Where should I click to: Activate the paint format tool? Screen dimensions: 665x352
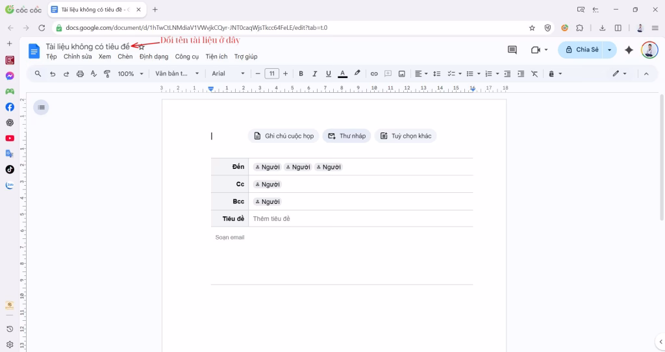pos(107,74)
